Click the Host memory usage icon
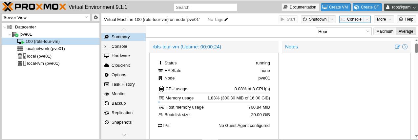Image resolution: width=418 pixels, height=140 pixels. coord(161,107)
